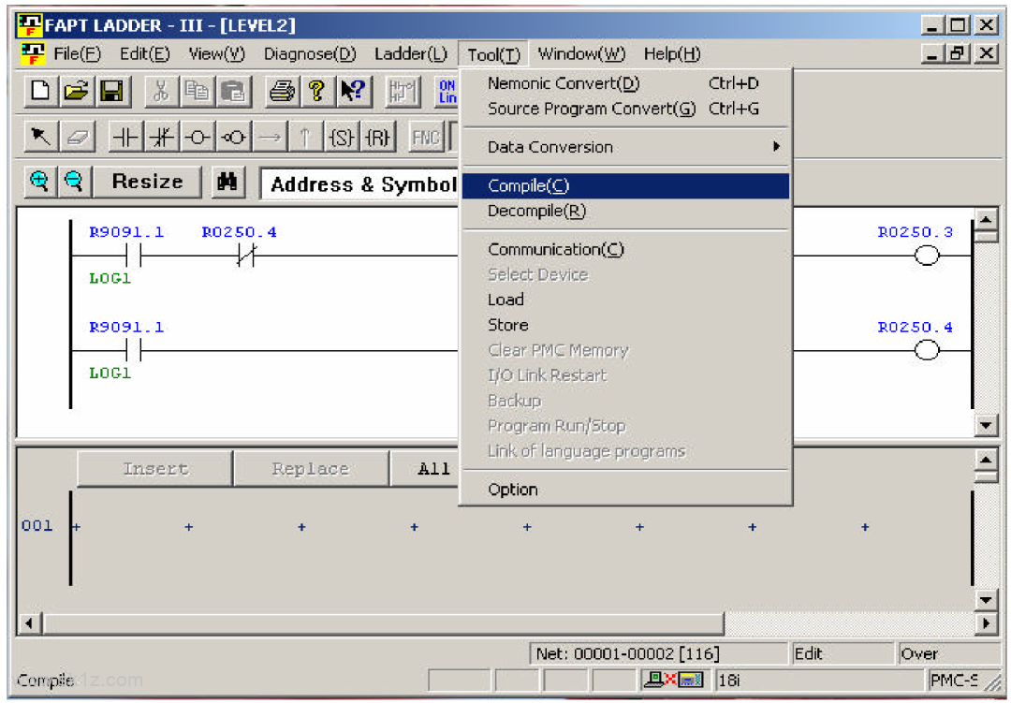Insert a negated coil symbol
Viewport: 1011px width, 703px height.
click(234, 137)
